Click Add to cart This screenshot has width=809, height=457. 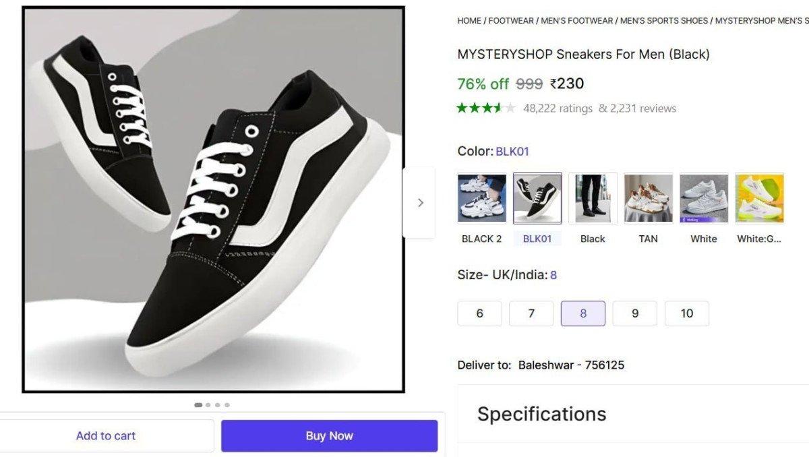click(x=105, y=435)
